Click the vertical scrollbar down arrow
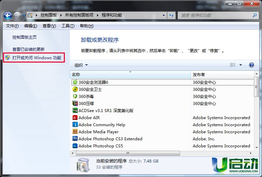Image resolution: width=262 pixels, height=177 pixels. click(257, 147)
